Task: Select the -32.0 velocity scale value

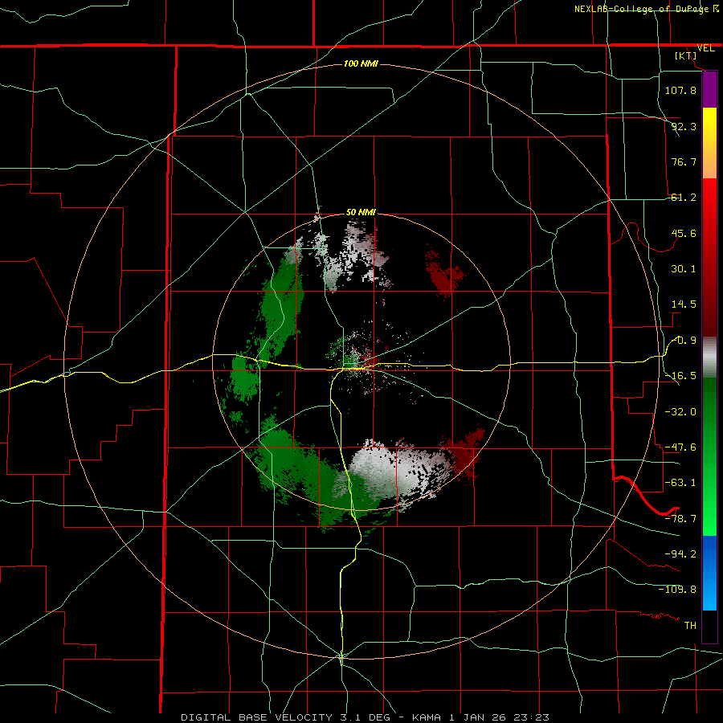Action: click(680, 411)
